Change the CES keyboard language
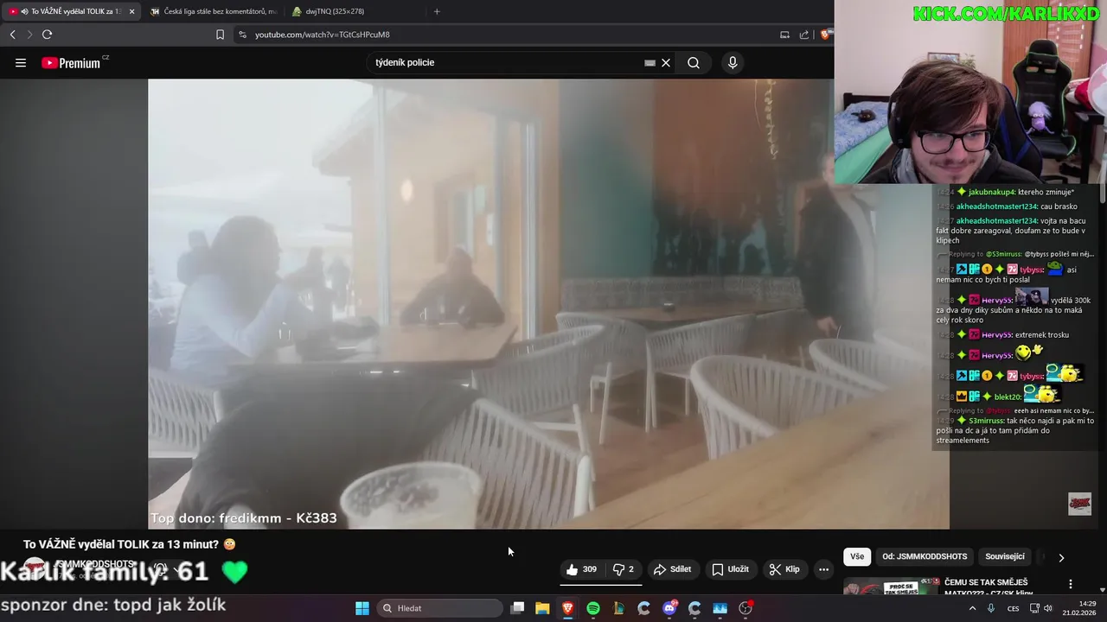Image resolution: width=1107 pixels, height=622 pixels. (x=1013, y=608)
